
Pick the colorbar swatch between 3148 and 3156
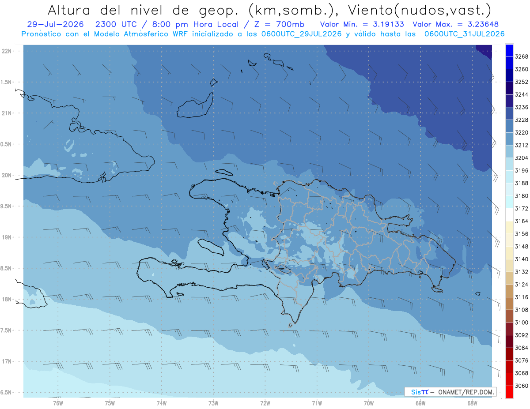click(509, 240)
